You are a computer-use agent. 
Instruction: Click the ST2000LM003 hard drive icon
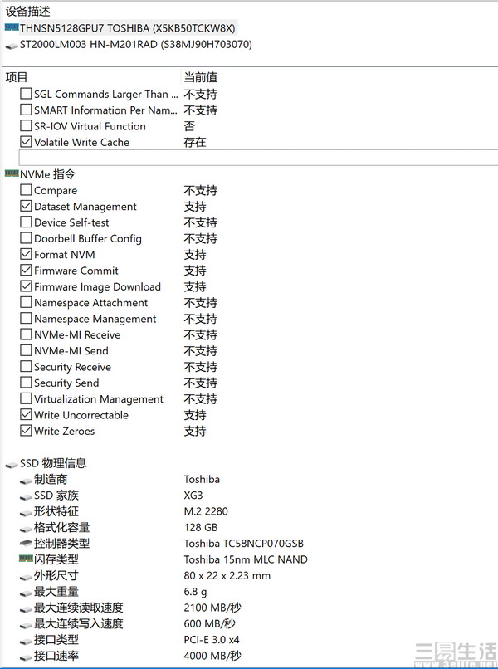[11, 45]
